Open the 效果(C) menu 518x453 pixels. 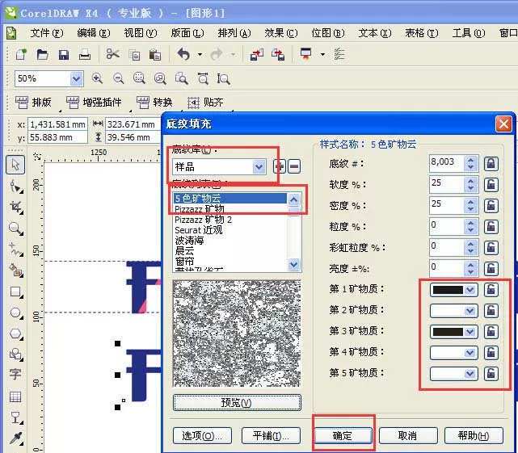tap(280, 33)
